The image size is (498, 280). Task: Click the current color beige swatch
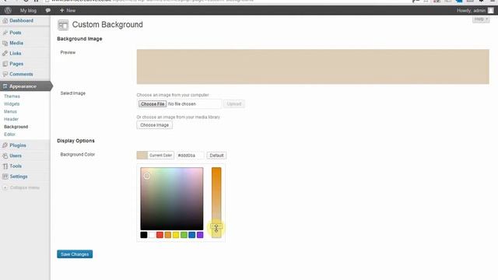[142, 156]
